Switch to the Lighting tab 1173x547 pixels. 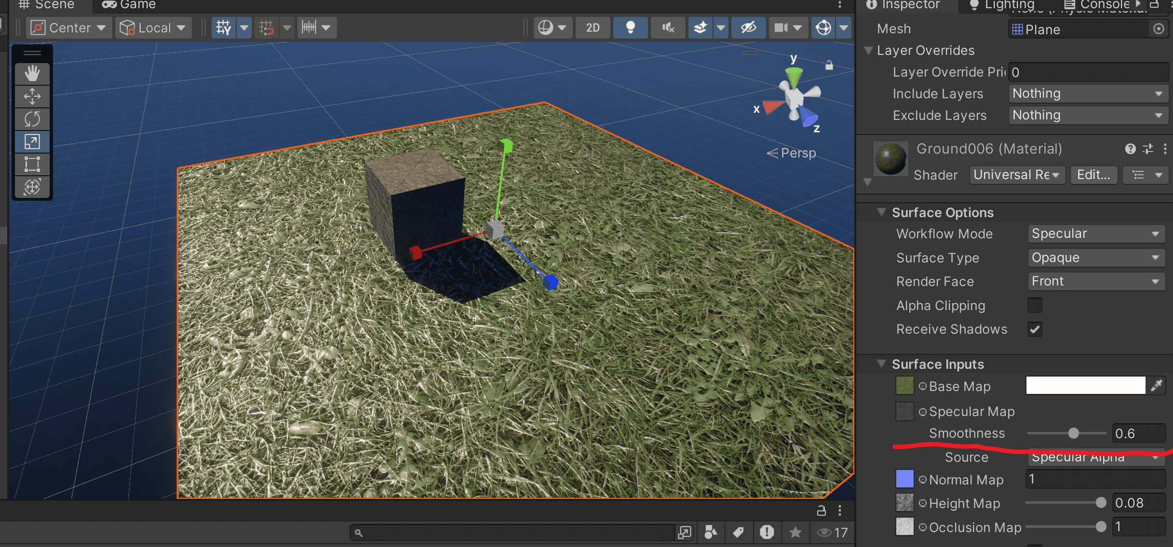[1002, 5]
